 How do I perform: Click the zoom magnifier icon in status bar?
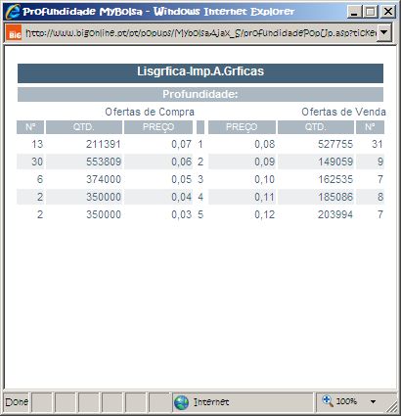pyautogui.click(x=328, y=400)
